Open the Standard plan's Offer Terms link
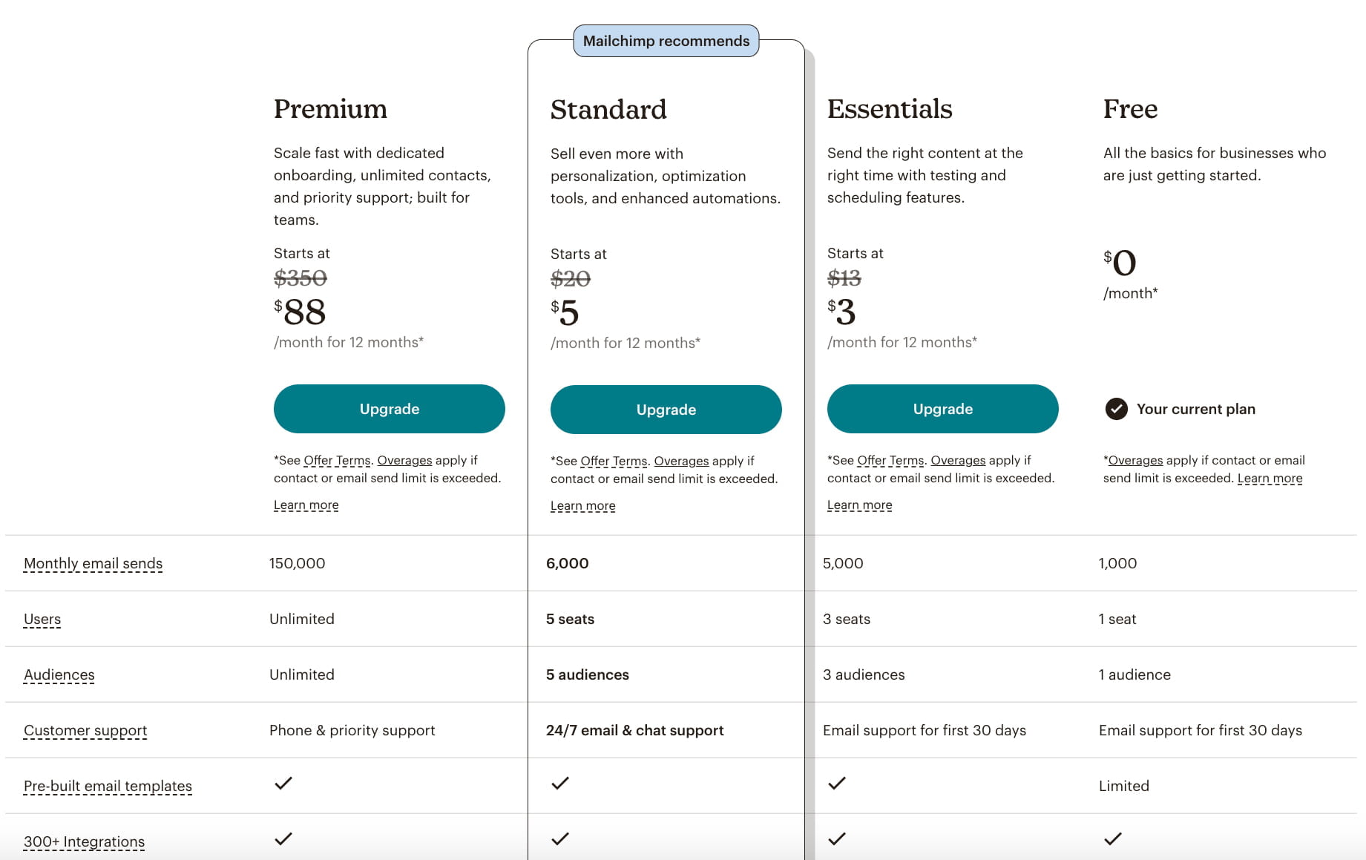This screenshot has width=1366, height=860. [x=613, y=461]
